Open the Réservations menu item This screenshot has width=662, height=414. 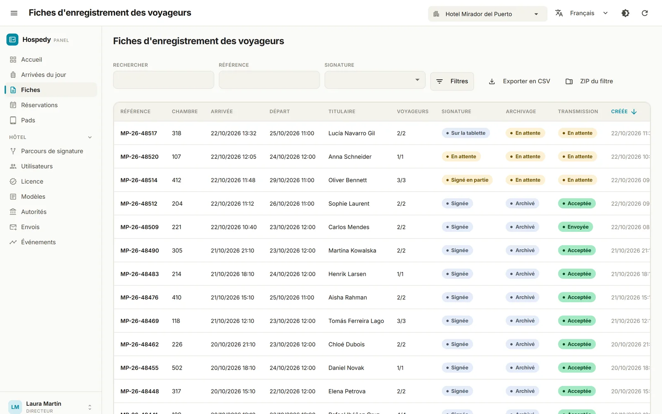(x=51, y=105)
